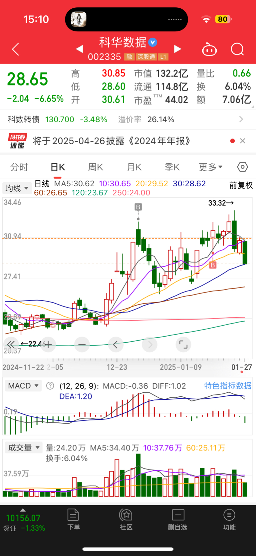Dismiss the 2024年年报 notice with X
Viewport: 256px width, 556px height.
tap(243, 141)
